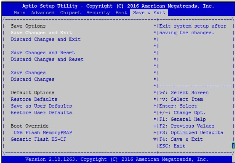This screenshot has width=235, height=163.
Task: Select Save Changes and Exit
Action: pyautogui.click(x=41, y=33)
